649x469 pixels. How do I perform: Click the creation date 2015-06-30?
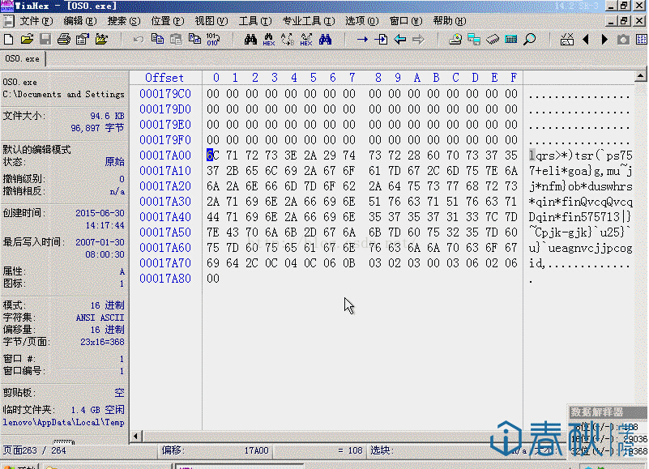click(100, 213)
